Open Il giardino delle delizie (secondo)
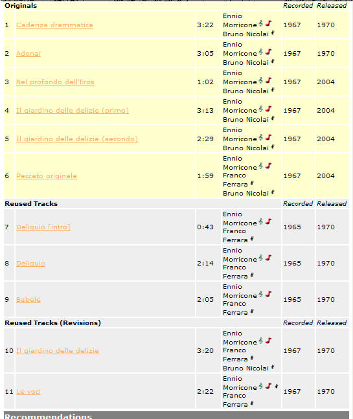Screen dimensions: 353x419 pos(77,139)
